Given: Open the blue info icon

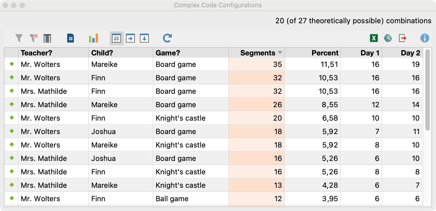Looking at the screenshot, I should pyautogui.click(x=425, y=38).
